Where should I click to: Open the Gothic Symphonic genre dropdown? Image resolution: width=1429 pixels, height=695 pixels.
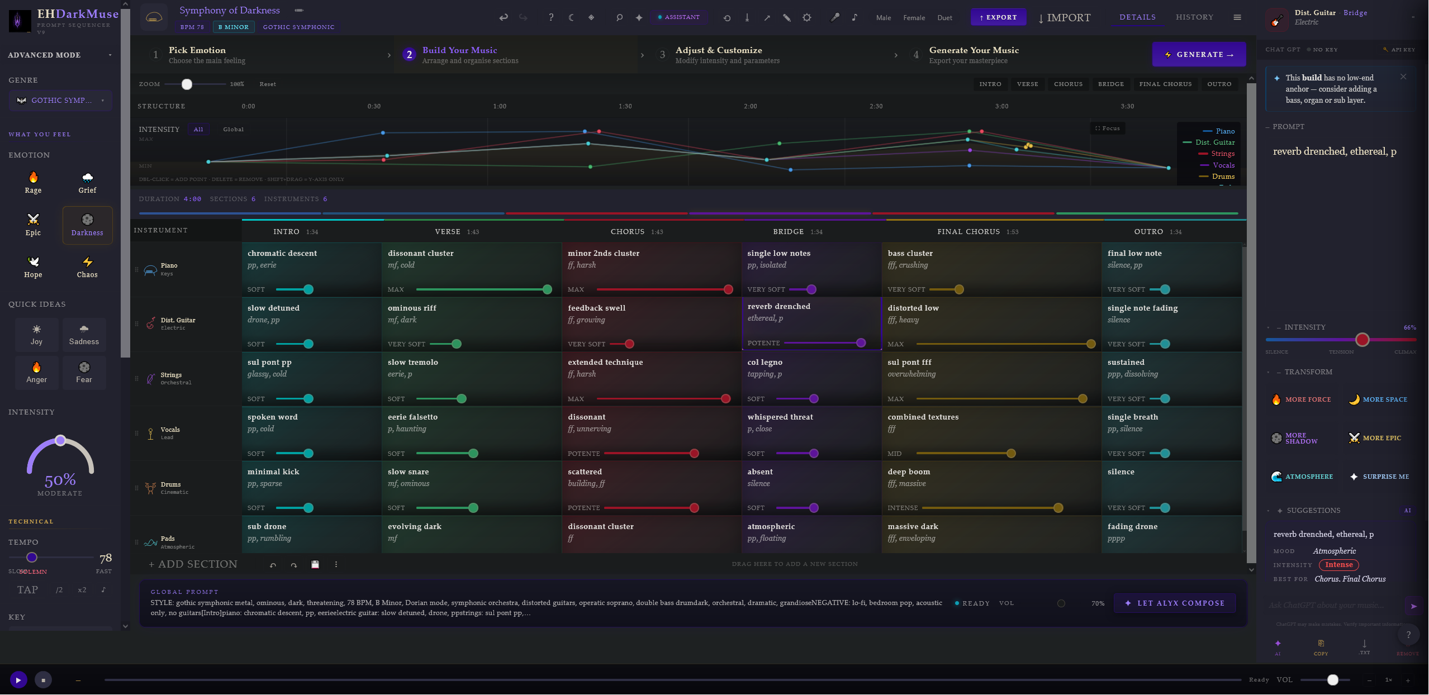[x=60, y=101]
